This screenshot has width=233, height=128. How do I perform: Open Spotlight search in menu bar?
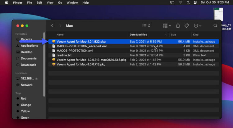[188, 2]
